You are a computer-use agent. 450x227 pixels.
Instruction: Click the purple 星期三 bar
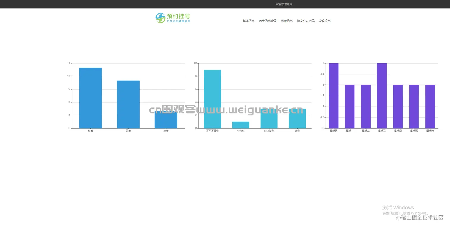tap(382, 96)
